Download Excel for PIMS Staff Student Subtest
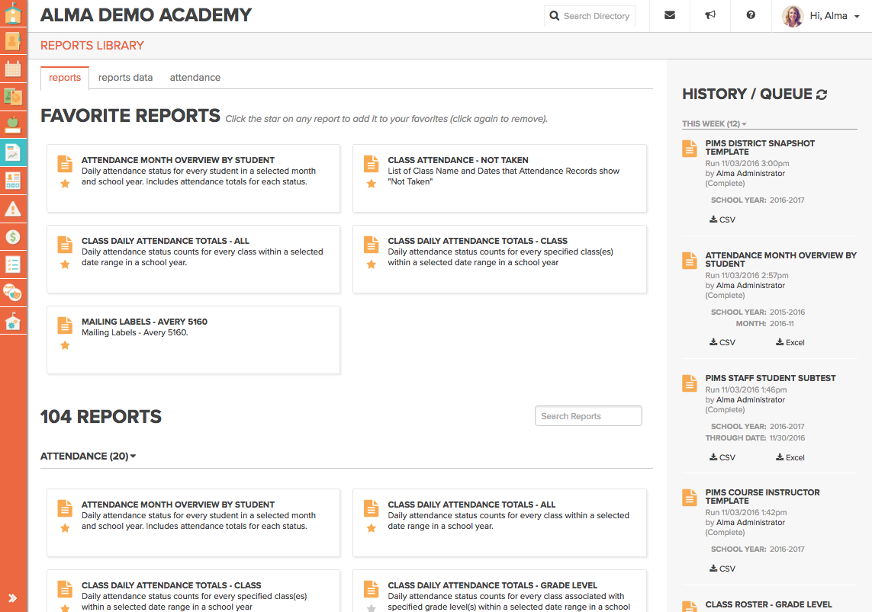872x612 pixels. [790, 457]
